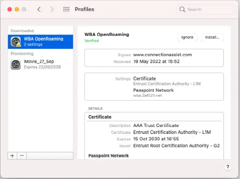Click the gray zoom window button
Image resolution: width=240 pixels, height=179 pixels.
pyautogui.click(x=24, y=9)
